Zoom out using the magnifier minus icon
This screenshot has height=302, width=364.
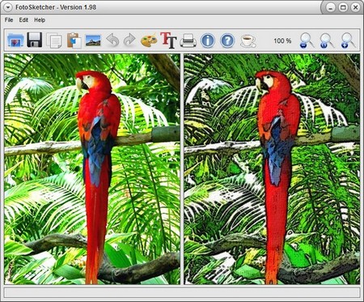pos(307,40)
